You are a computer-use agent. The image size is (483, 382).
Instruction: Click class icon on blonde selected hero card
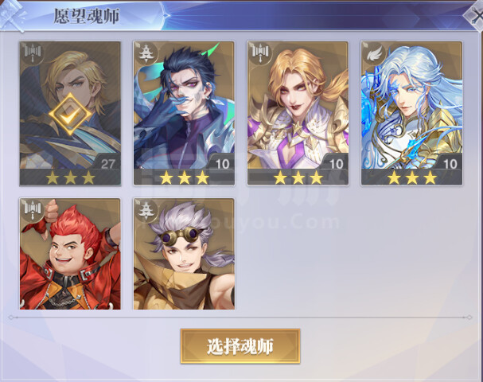point(33,53)
